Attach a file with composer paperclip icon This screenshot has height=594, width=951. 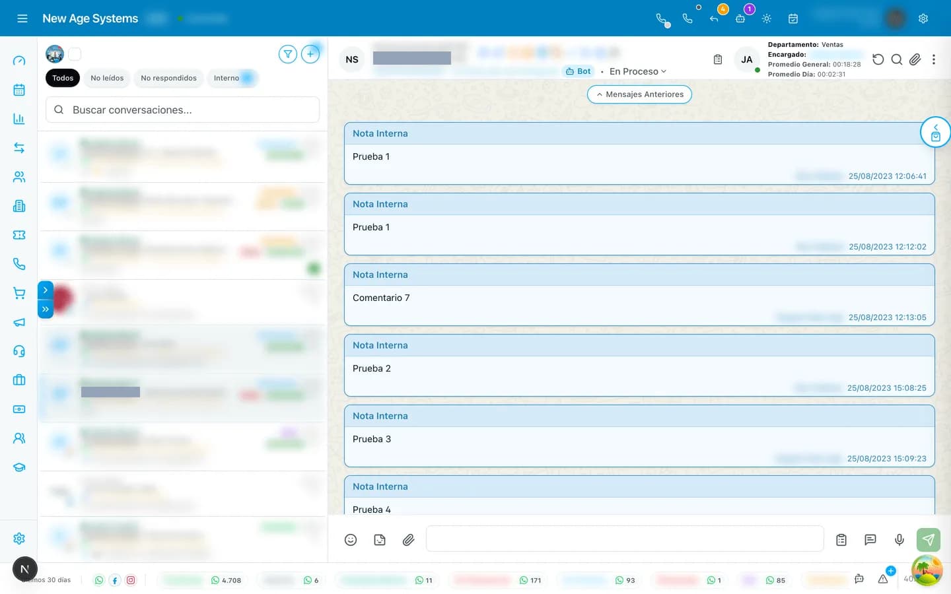click(409, 540)
